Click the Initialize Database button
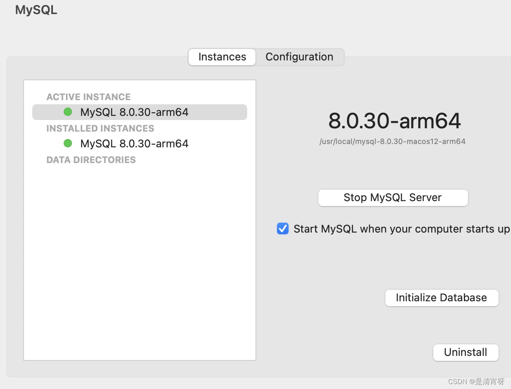Viewport: 511px width, 389px height. (442, 298)
